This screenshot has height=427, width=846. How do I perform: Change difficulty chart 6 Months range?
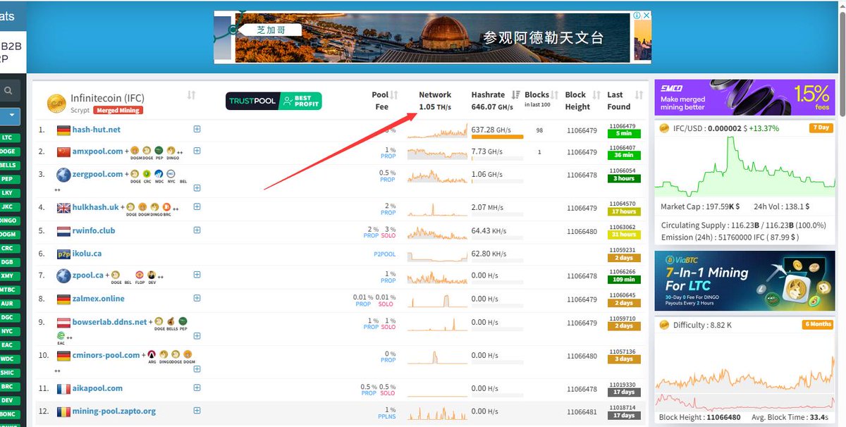click(x=818, y=324)
